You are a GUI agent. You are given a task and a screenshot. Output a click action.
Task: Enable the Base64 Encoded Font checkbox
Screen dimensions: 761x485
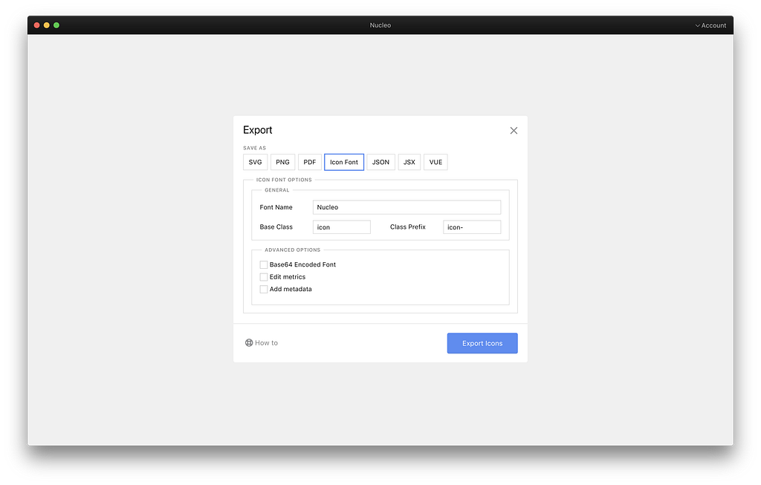264,264
